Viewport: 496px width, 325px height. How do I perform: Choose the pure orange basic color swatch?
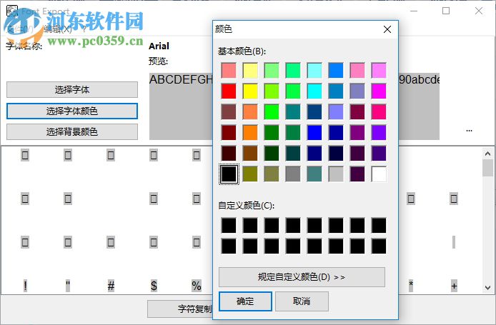(x=250, y=132)
